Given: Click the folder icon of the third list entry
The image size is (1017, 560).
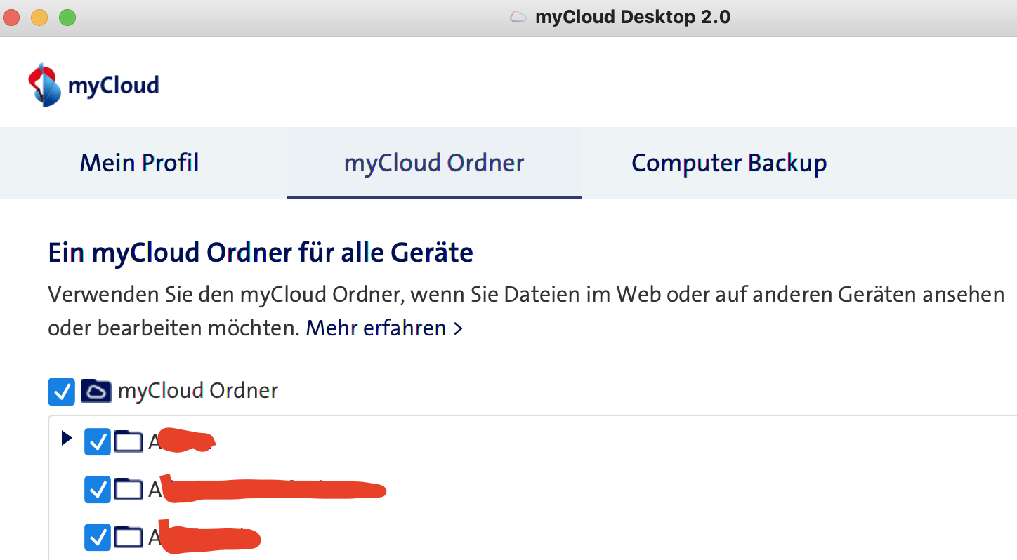Looking at the screenshot, I should [x=129, y=537].
